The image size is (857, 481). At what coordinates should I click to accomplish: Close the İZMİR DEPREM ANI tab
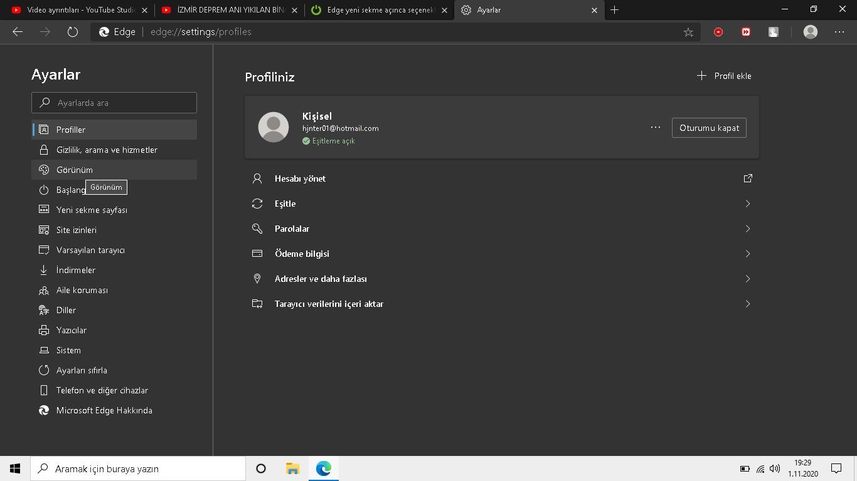point(295,10)
